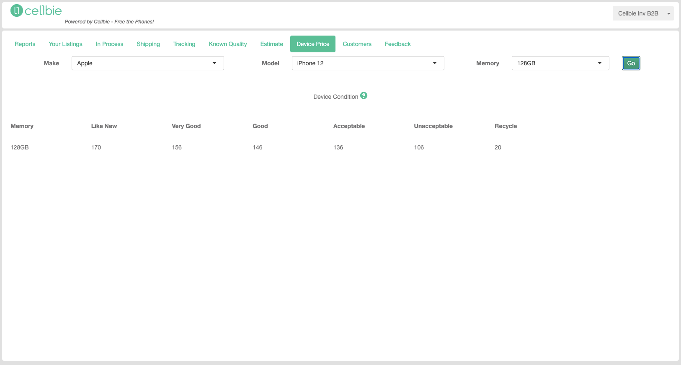
Task: Select the Recycle price 20
Action: tap(498, 147)
